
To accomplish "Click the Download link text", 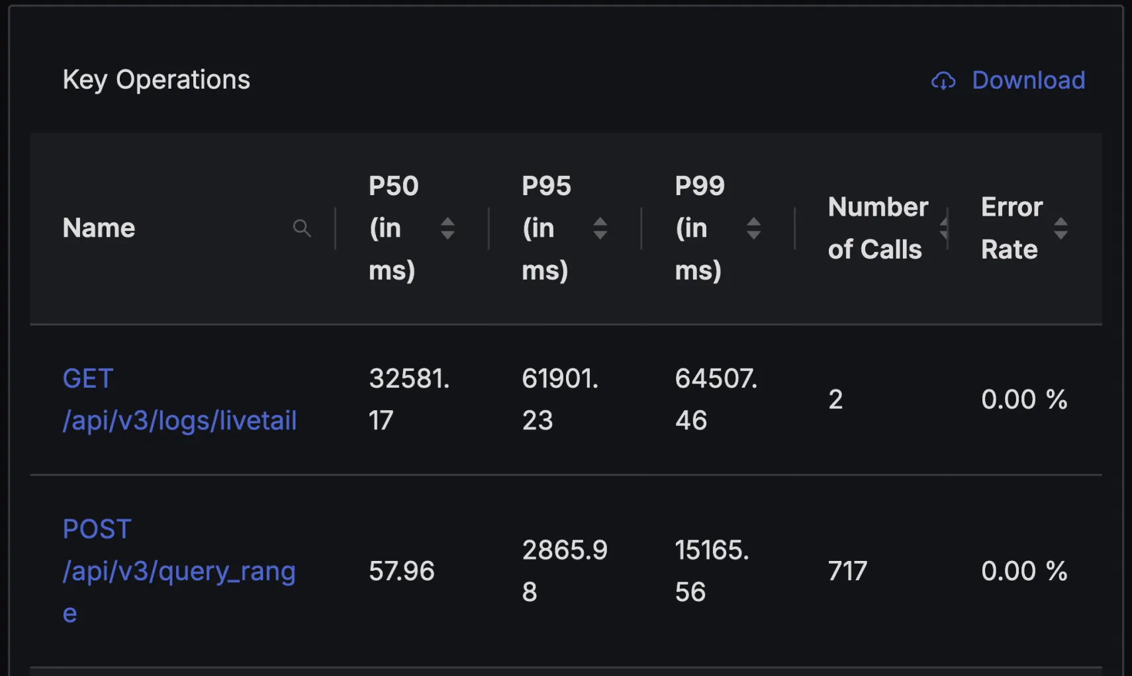I will pos(1028,80).
